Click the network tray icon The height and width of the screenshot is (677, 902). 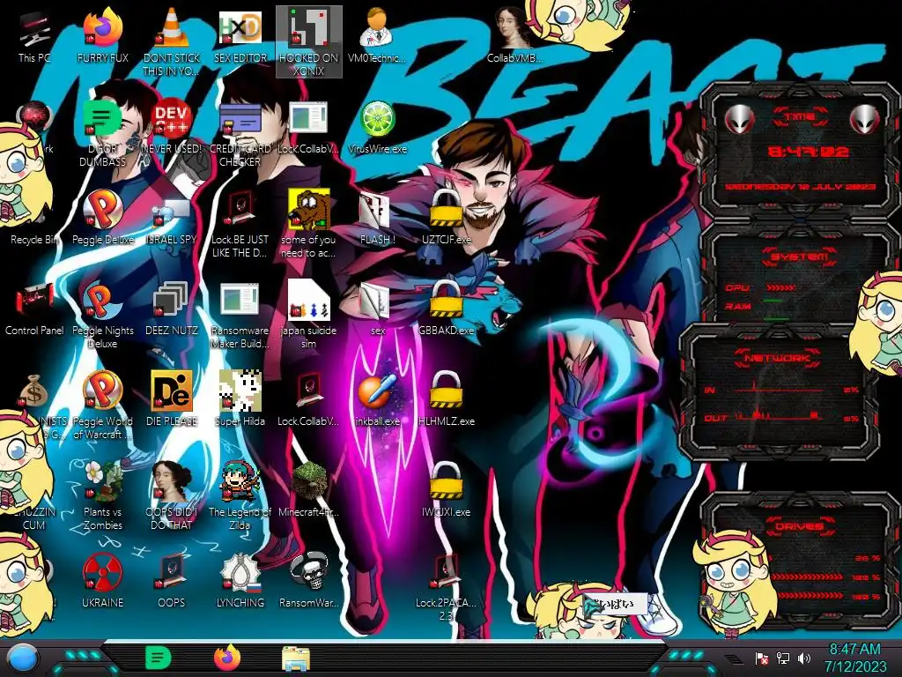coord(783,658)
